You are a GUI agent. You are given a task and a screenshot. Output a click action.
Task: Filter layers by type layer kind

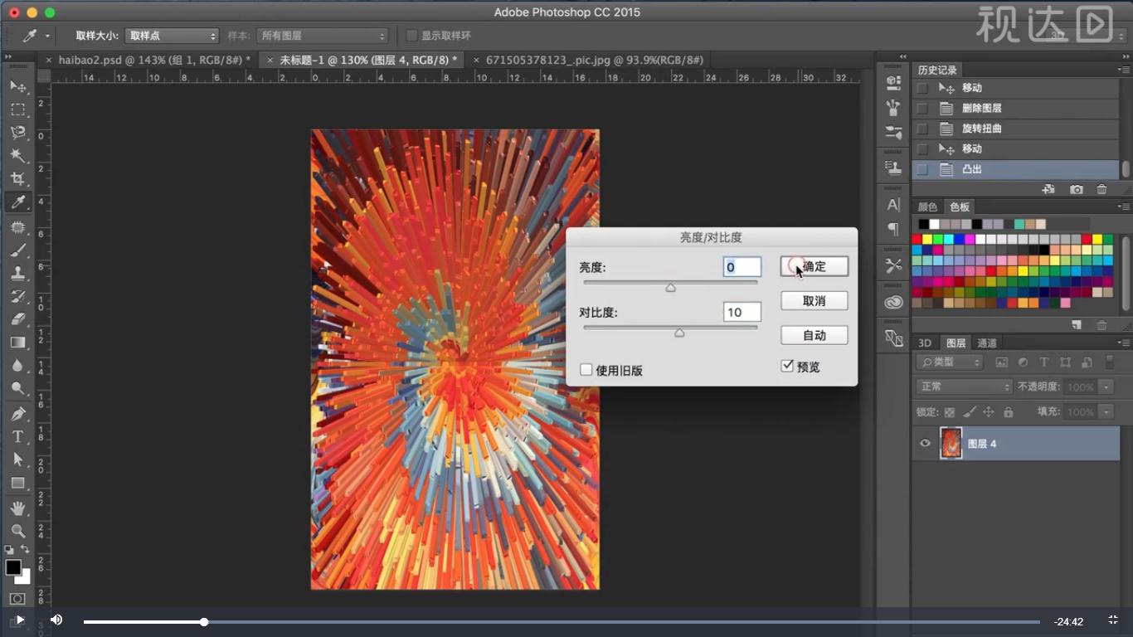[1044, 362]
